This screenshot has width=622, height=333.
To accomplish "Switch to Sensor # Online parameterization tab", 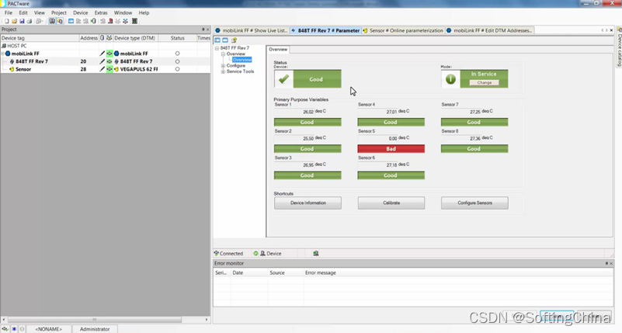I will click(x=405, y=30).
